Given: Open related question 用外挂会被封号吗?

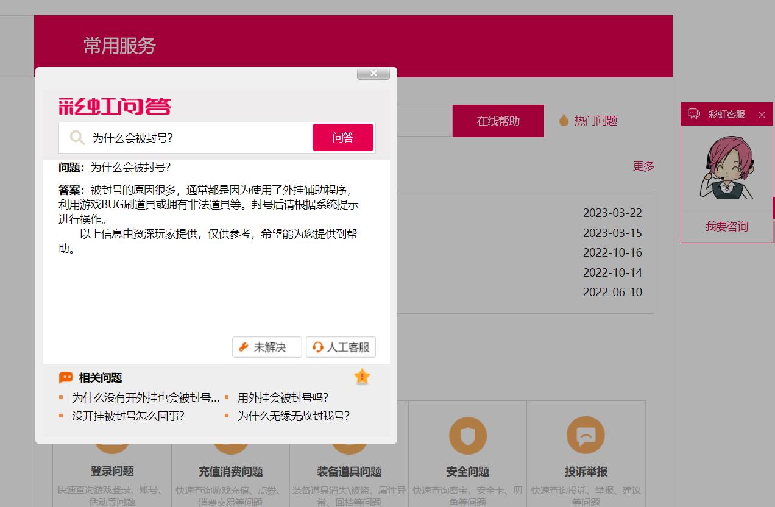Looking at the screenshot, I should pos(283,398).
